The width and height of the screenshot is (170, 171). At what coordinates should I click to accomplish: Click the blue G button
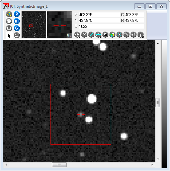click(x=17, y=28)
